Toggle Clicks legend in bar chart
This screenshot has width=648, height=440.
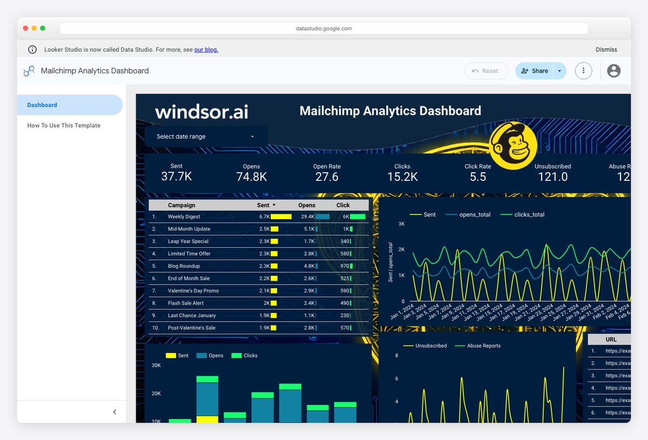[245, 356]
